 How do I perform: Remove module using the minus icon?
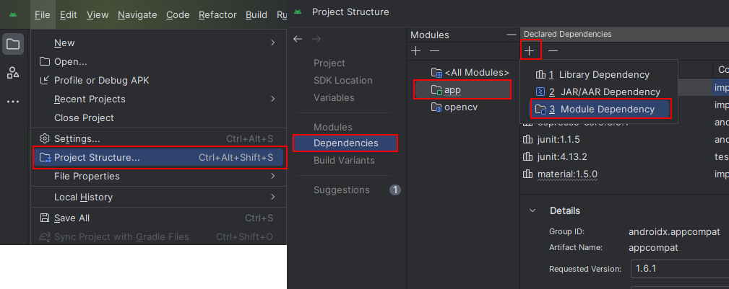pyautogui.click(x=434, y=50)
